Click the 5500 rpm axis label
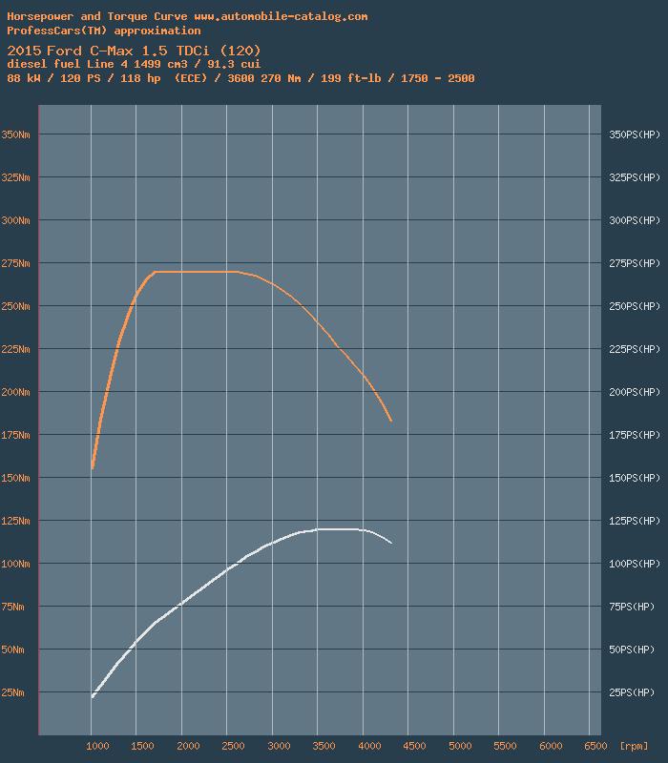This screenshot has height=763, width=668. [x=505, y=746]
